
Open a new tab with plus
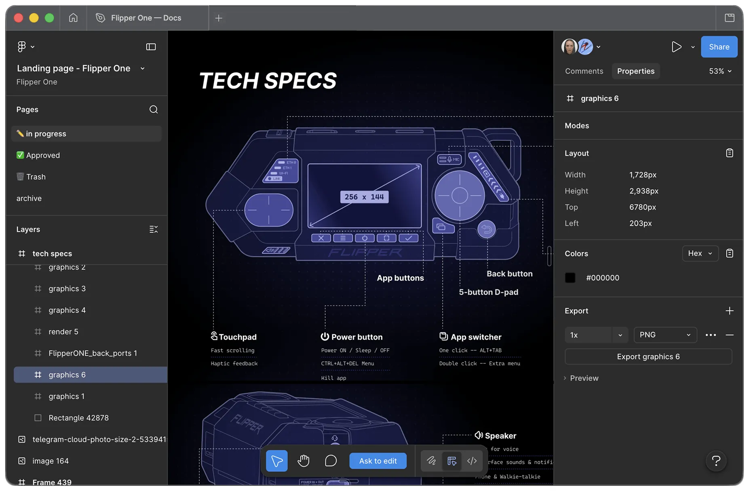[219, 18]
